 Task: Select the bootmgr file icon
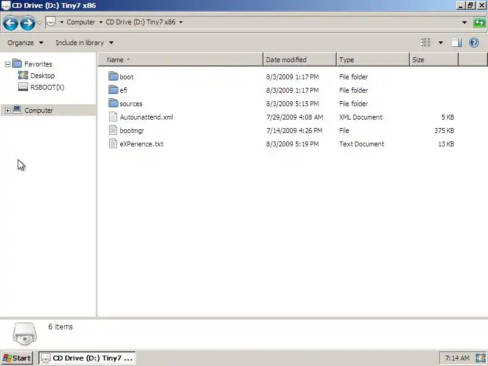coord(113,130)
